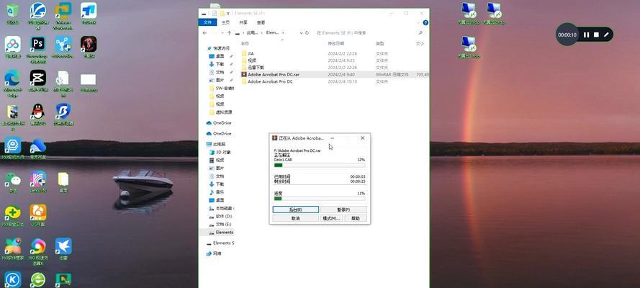
Task: Select the Adobe Acrobat Pro DC folder row
Action: (x=335, y=81)
